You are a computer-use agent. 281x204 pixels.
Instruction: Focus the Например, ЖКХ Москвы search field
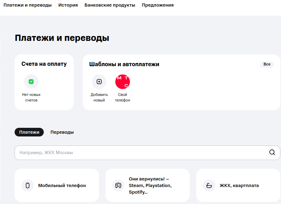[147, 153]
